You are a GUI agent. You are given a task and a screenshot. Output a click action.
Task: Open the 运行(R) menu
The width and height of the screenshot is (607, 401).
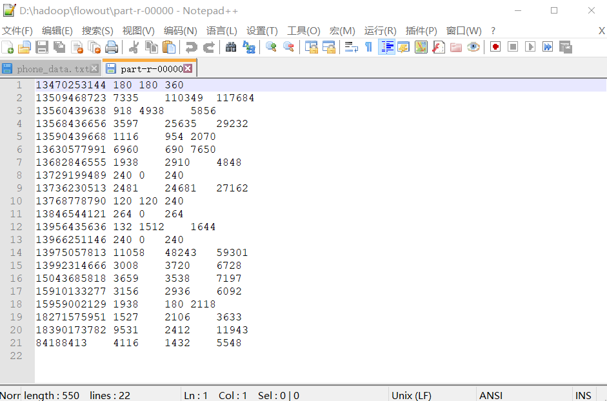coord(380,30)
